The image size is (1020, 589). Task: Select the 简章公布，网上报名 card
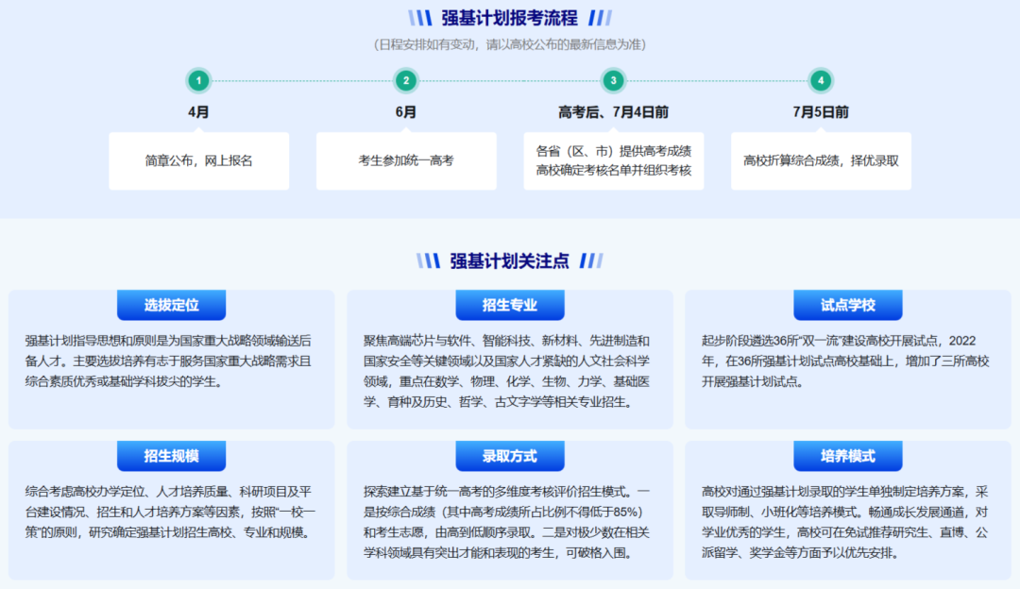tap(199, 160)
